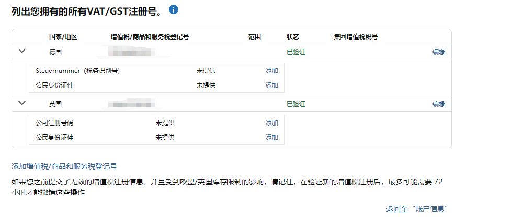
Task: Click the 状态 column header
Action: 293,37
